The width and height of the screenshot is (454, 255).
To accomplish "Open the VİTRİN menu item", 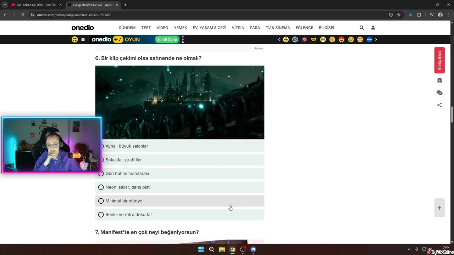I will coord(238,28).
